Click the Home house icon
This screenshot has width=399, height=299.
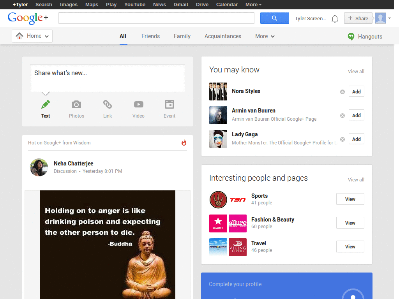(x=19, y=36)
